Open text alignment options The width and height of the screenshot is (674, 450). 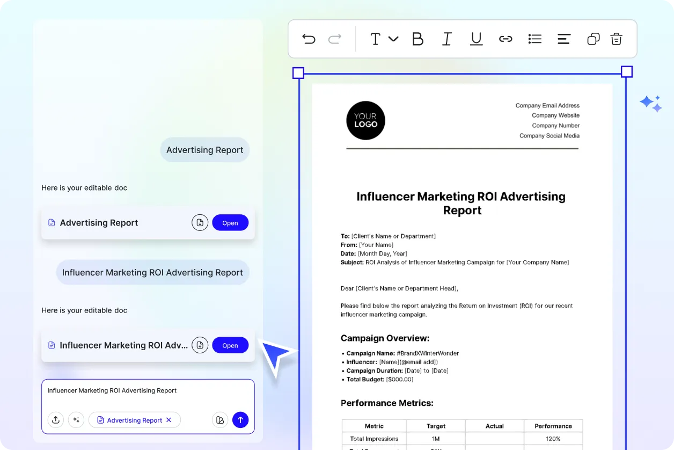pyautogui.click(x=563, y=39)
